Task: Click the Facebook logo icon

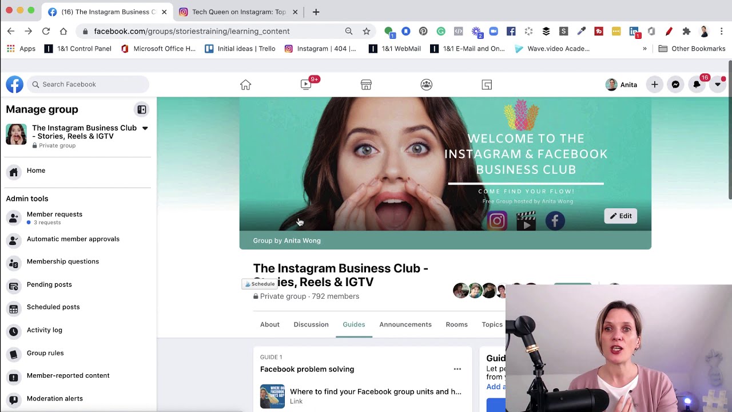Action: (x=15, y=85)
